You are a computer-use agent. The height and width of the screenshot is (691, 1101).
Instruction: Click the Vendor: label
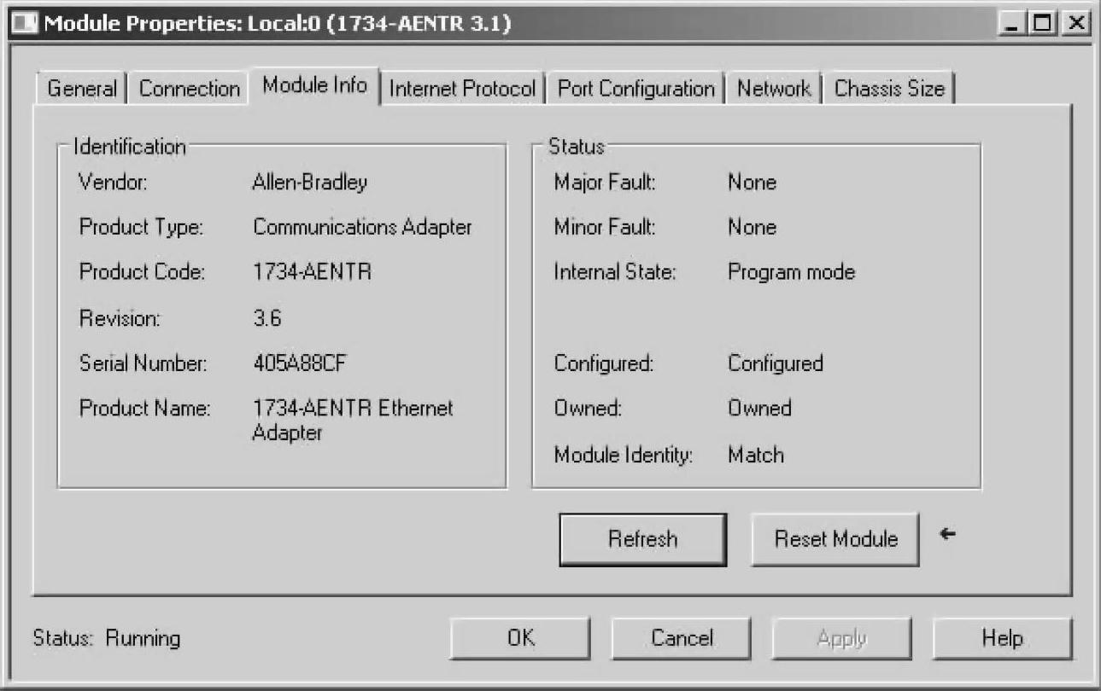[x=114, y=183]
